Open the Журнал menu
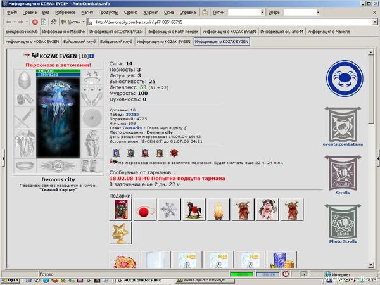Viewport: 380px width, 285px height. (x=151, y=13)
